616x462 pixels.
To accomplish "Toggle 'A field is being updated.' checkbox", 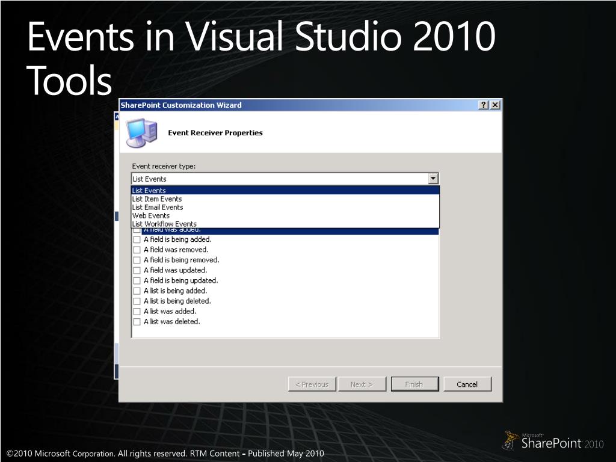I will point(137,280).
